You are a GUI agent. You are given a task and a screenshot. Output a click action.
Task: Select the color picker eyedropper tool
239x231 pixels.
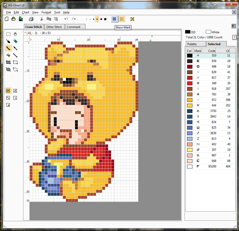tap(8, 41)
